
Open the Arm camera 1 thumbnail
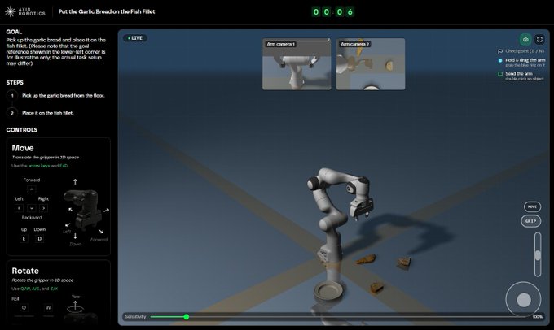(297, 64)
